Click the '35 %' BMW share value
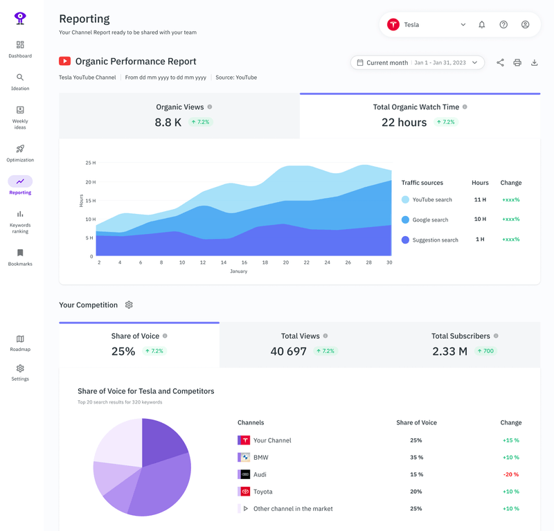 point(417,457)
